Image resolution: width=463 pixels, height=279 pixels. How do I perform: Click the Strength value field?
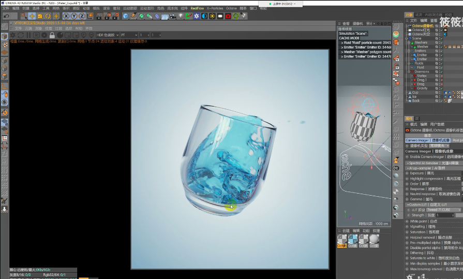coord(445,215)
